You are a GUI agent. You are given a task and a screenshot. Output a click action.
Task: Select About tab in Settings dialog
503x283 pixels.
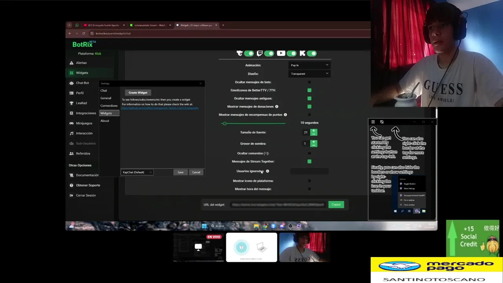105,121
